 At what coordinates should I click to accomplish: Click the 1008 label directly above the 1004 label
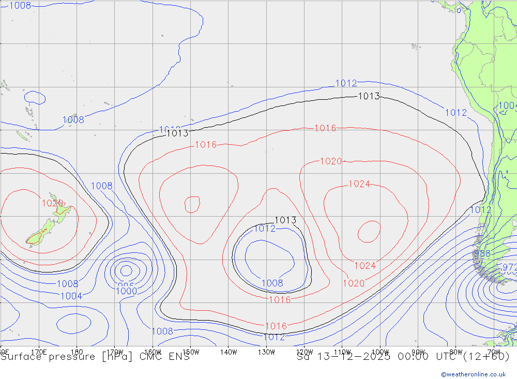coord(68,284)
